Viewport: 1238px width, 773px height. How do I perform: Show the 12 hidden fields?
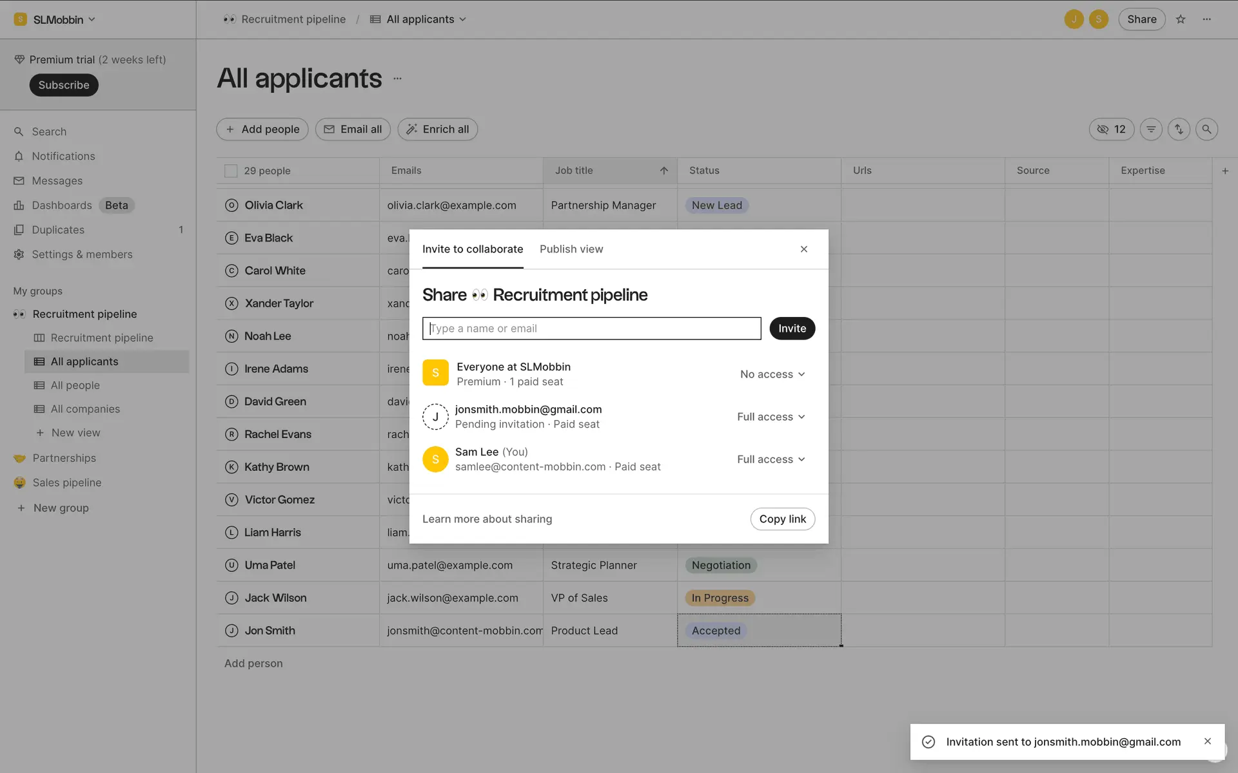(1112, 129)
